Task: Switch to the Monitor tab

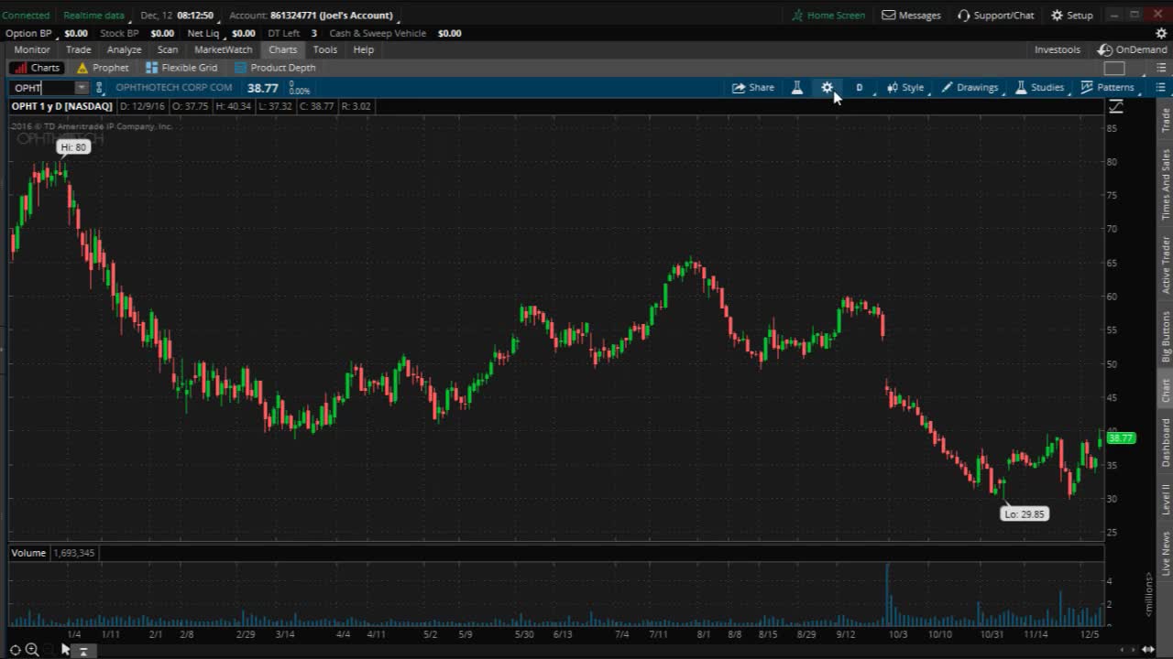Action: coord(32,49)
